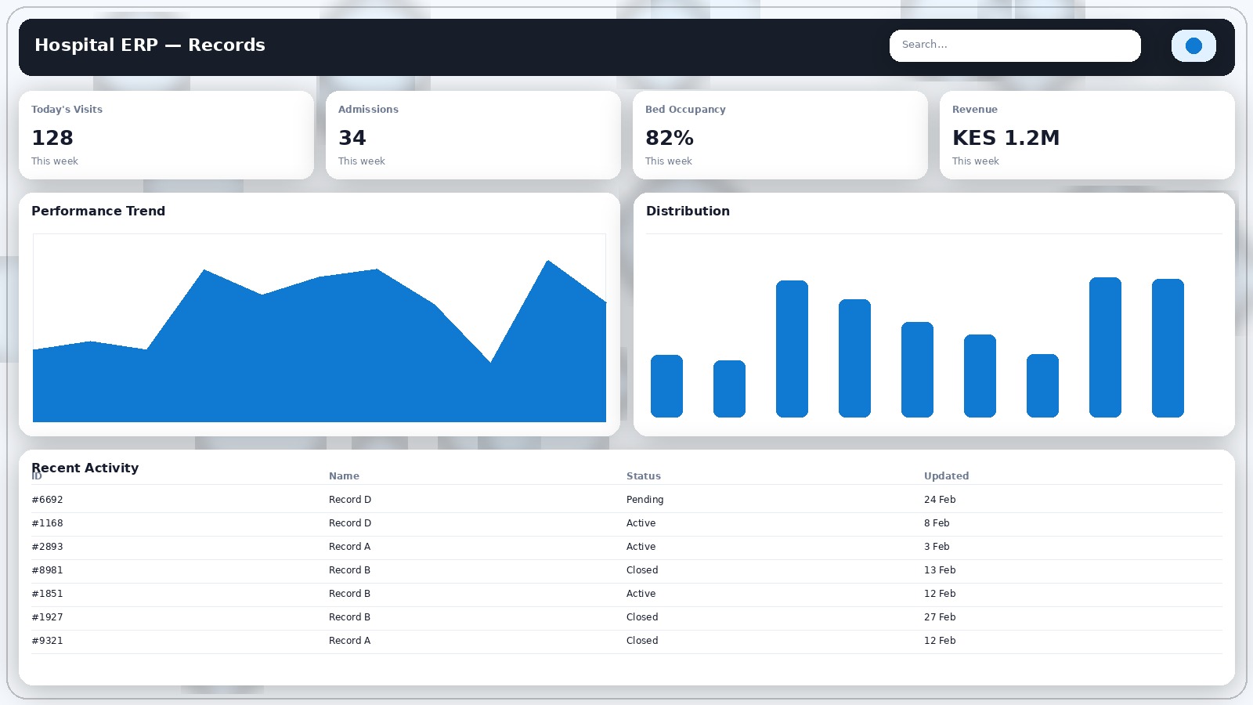The height and width of the screenshot is (705, 1253).
Task: Open the Today's Visits stat card
Action: [x=166, y=135]
